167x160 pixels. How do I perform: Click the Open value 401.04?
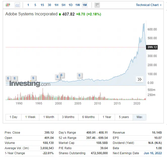coord(49,138)
